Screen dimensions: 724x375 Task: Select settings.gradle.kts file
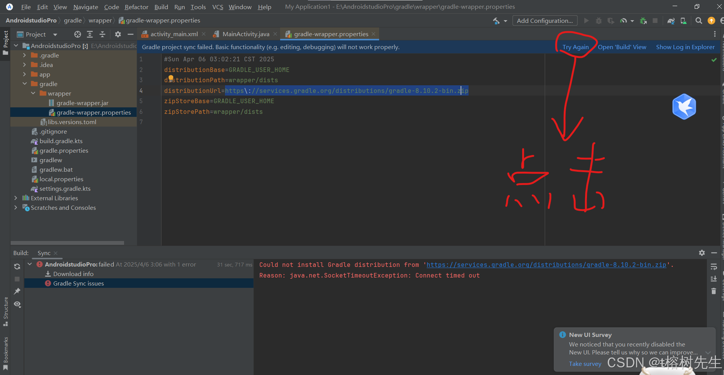click(65, 188)
